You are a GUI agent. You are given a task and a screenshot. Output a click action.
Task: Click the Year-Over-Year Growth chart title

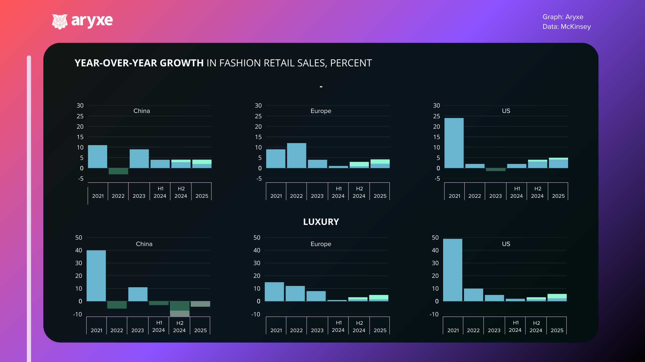point(223,63)
